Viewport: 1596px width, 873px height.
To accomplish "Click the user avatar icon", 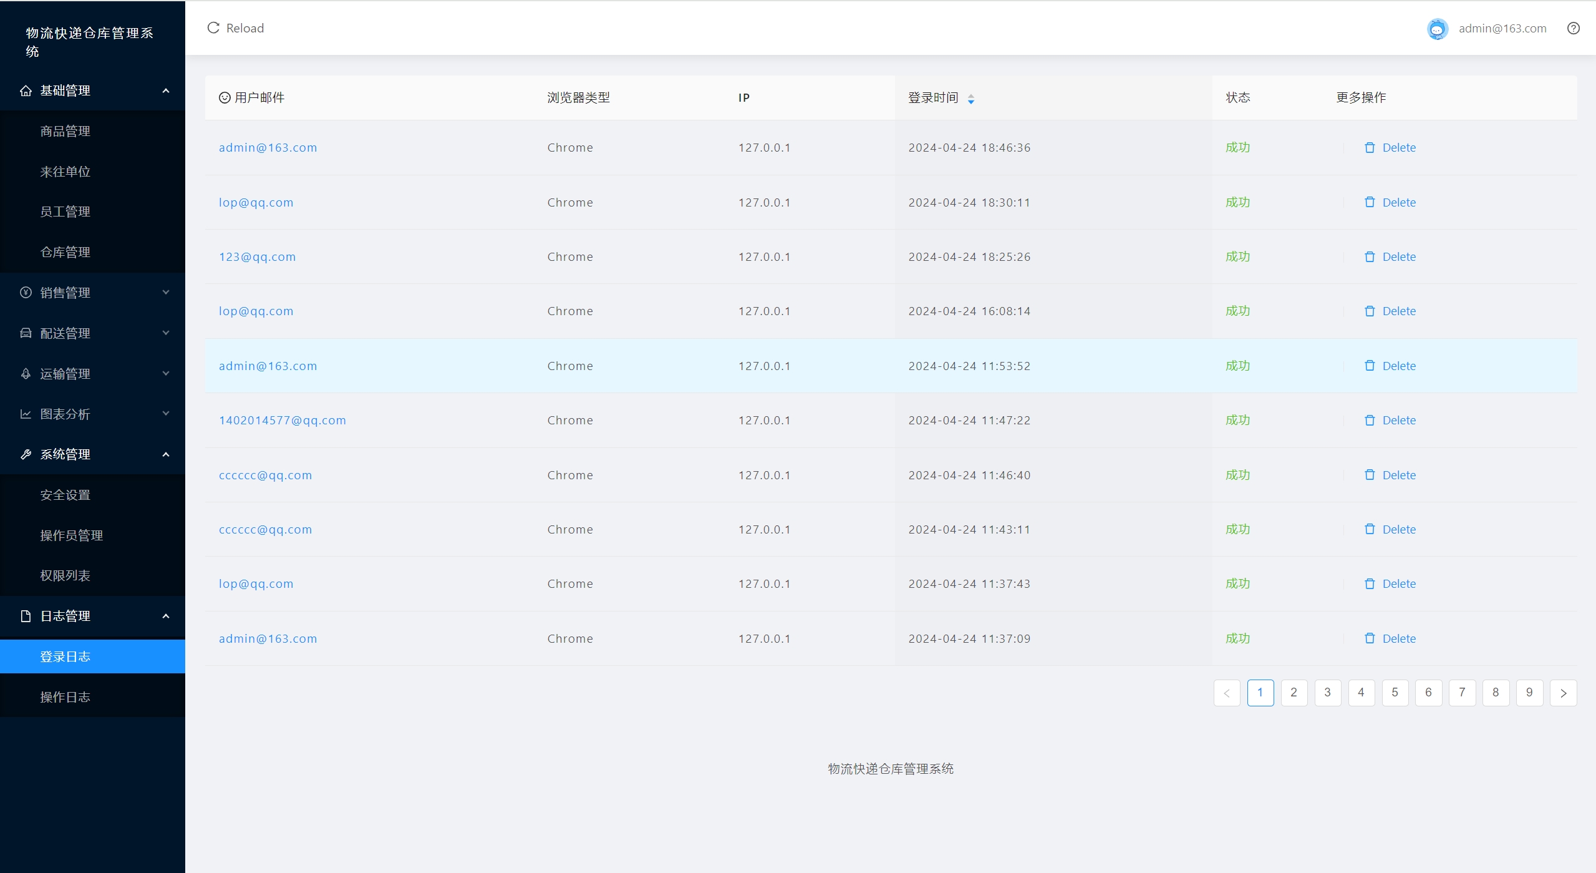I will coord(1437,29).
